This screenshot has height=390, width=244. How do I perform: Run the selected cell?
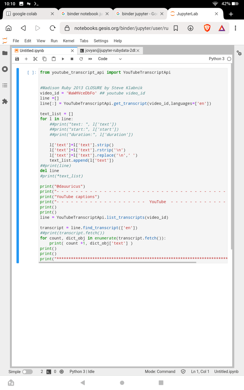coord(63,59)
